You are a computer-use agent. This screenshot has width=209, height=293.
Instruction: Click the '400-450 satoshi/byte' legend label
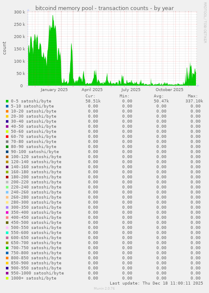pos(36,217)
